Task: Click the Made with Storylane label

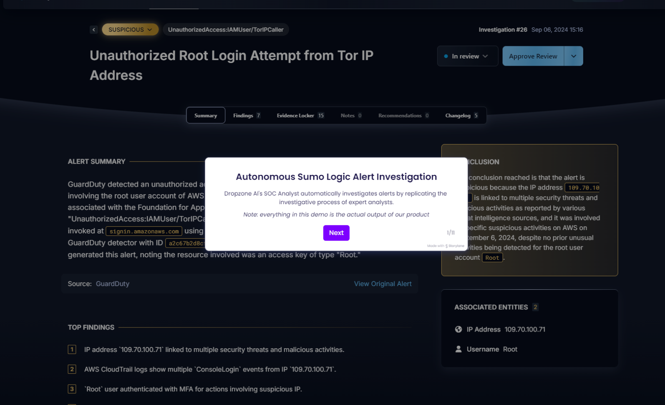Action: [x=446, y=246]
